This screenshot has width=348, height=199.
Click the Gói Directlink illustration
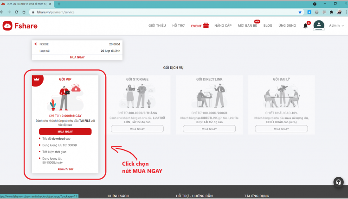tap(209, 96)
